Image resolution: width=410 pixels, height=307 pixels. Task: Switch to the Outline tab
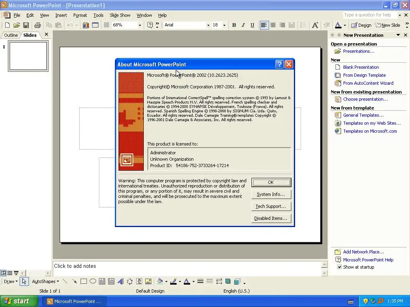(11, 35)
